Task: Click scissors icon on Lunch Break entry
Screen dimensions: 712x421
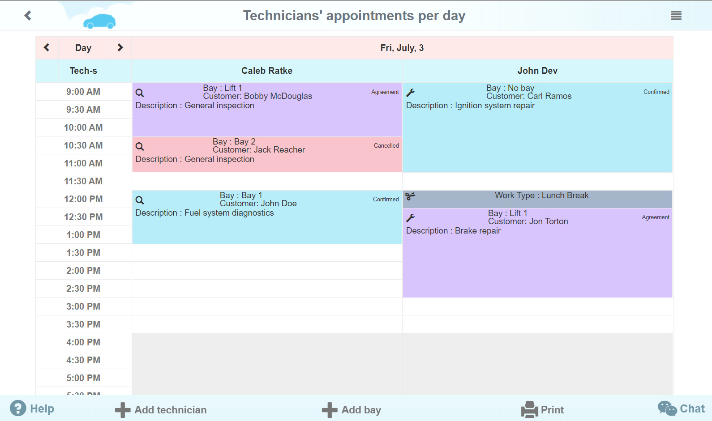Action: tap(410, 196)
